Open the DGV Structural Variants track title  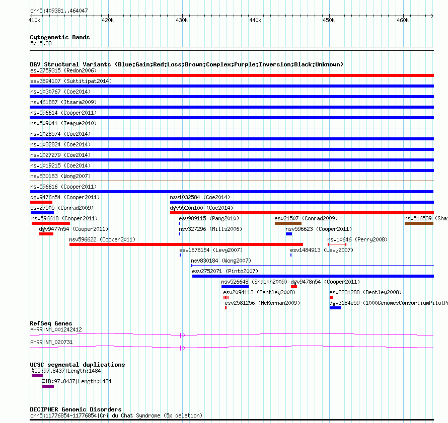187,64
